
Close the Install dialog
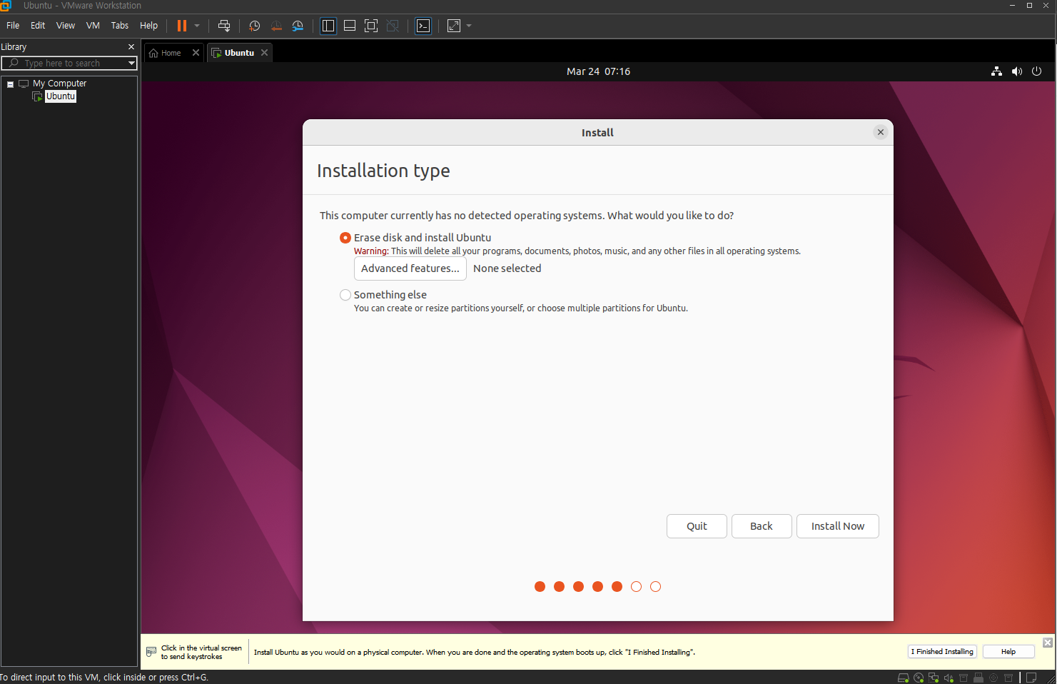[881, 132]
